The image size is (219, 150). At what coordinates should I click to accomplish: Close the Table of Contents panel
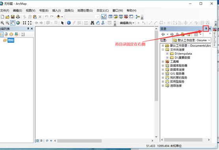[x=32, y=28]
